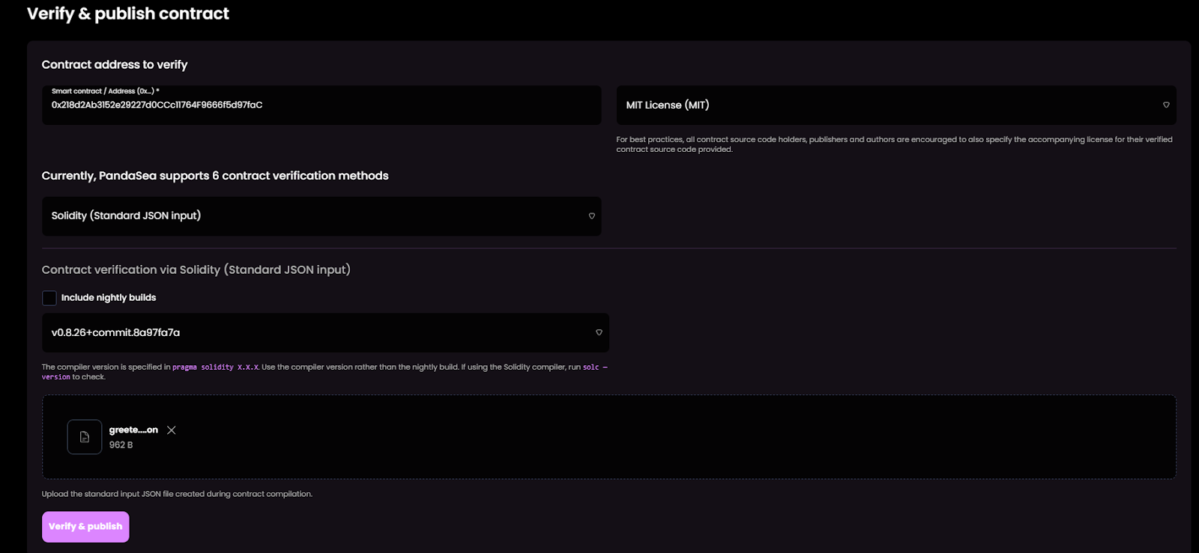Click the compiler version dropdown arrow icon

pyautogui.click(x=599, y=332)
